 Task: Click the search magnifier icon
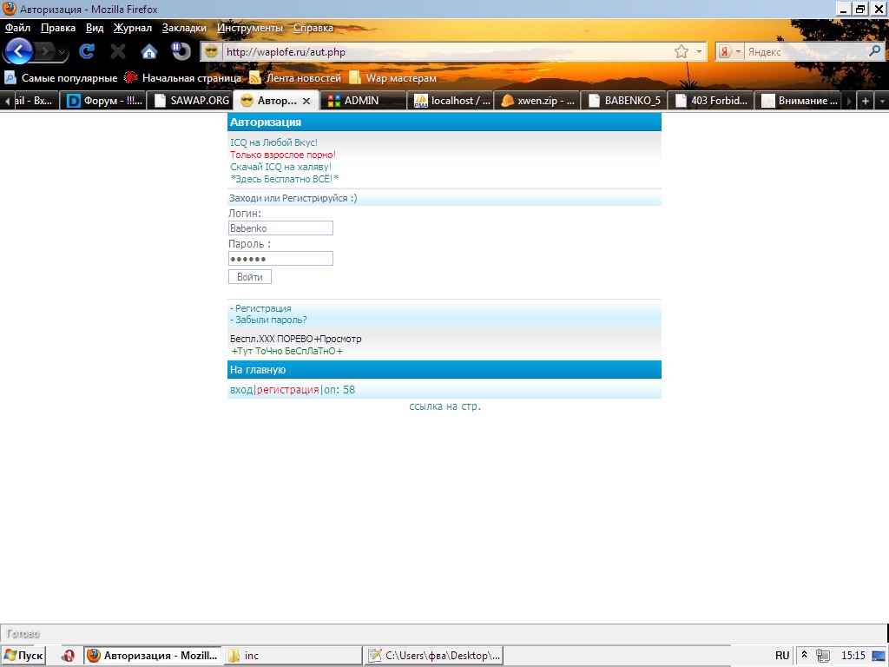(x=875, y=51)
